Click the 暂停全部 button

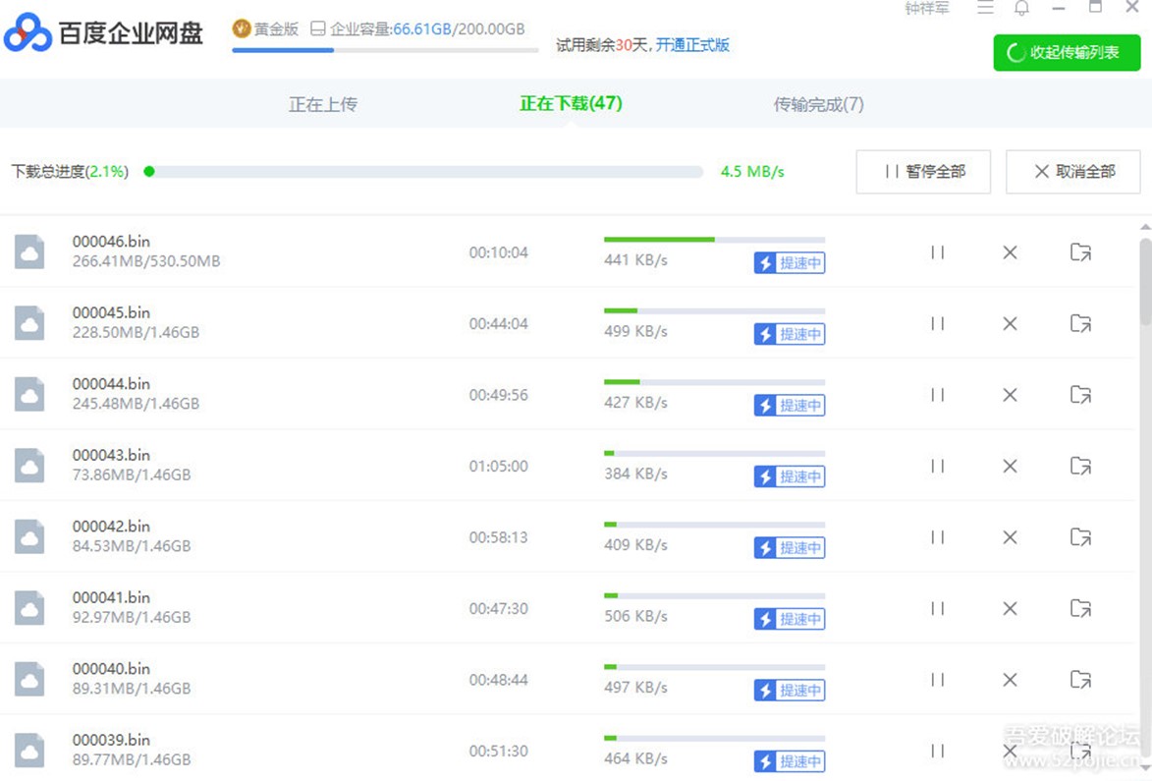pyautogui.click(x=923, y=172)
